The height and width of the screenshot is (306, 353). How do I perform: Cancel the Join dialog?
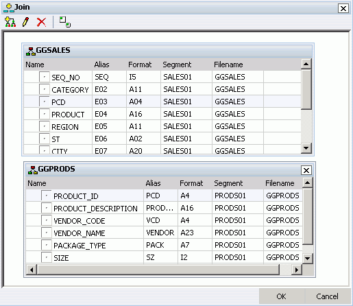pos(327,296)
